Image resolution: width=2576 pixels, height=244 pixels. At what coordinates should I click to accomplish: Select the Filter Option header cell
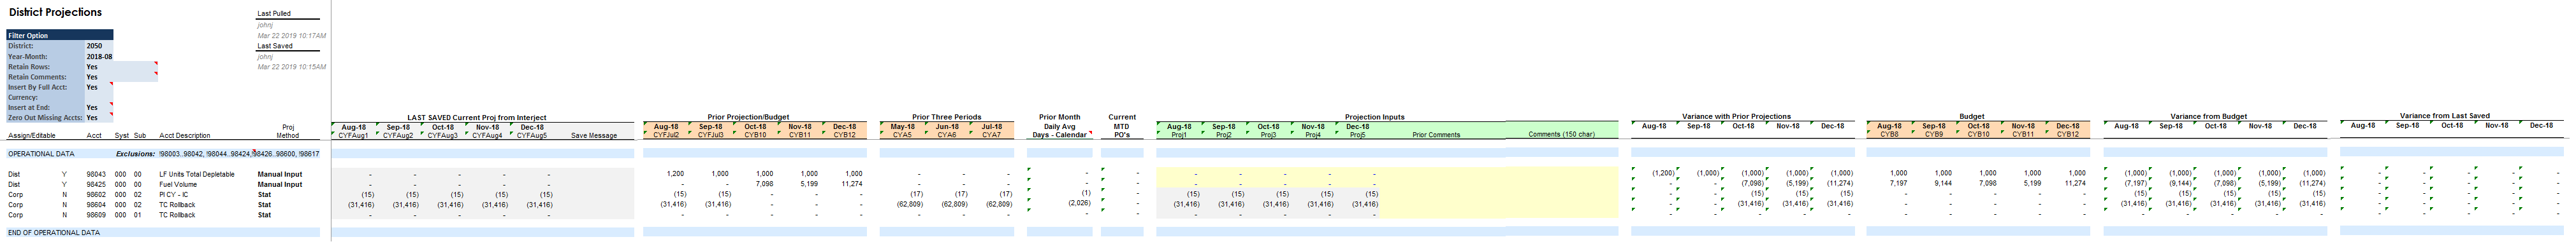click(60, 36)
